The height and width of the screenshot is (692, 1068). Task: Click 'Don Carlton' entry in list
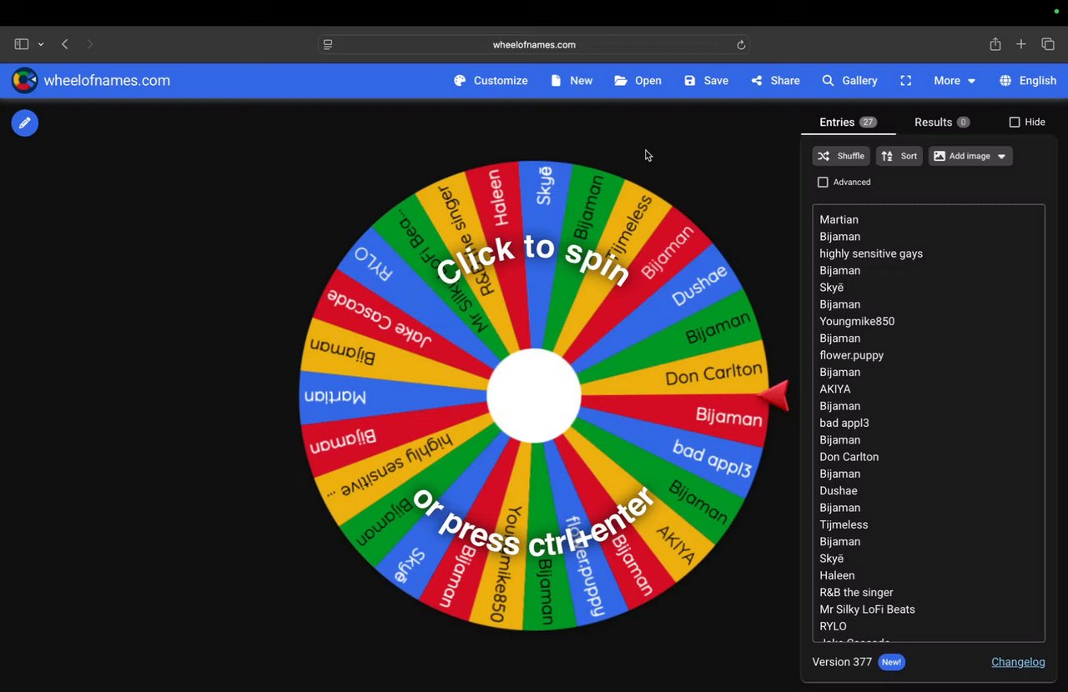[x=849, y=457]
